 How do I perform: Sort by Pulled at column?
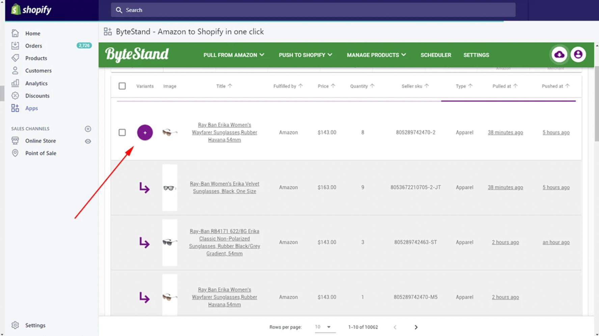505,86
